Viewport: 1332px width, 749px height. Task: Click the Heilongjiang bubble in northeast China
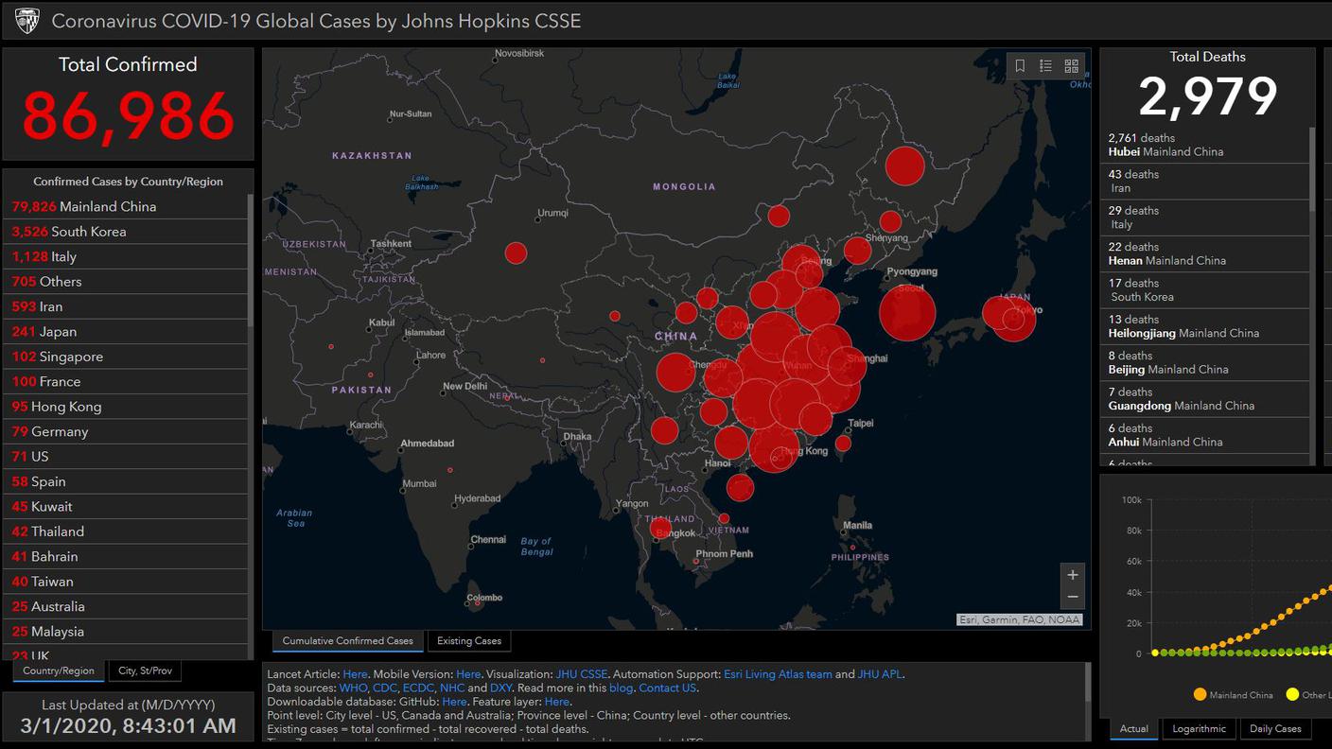pyautogui.click(x=905, y=165)
